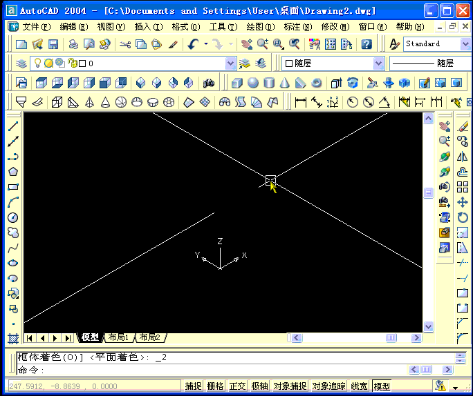The width and height of the screenshot is (473, 396).
Task: Open the 随层 color dropdown
Action: pyautogui.click(x=378, y=63)
